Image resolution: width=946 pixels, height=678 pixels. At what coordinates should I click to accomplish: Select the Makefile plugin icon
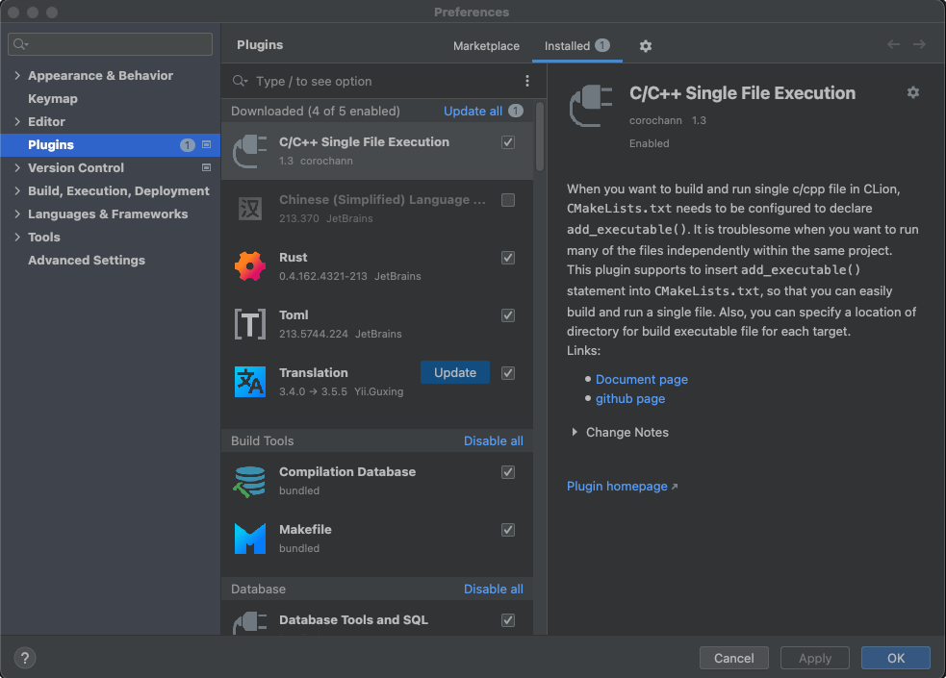point(250,539)
